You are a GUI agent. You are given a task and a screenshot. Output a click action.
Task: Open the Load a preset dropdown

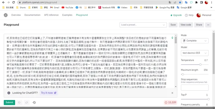[143, 25]
